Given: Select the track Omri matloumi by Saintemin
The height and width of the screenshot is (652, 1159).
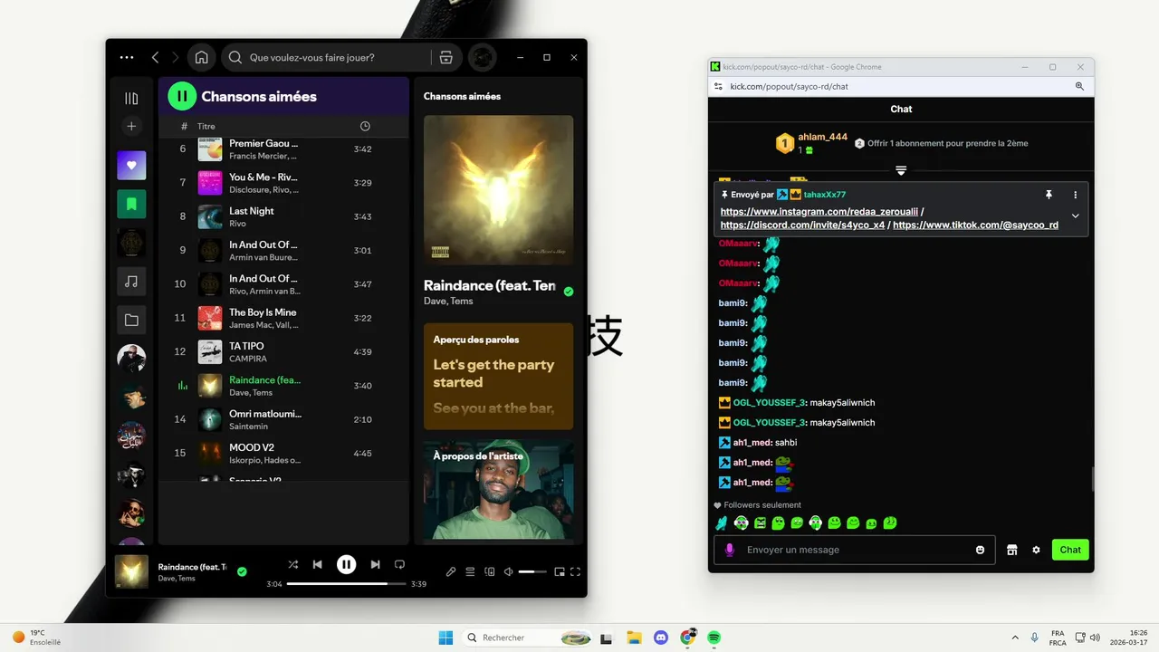Looking at the screenshot, I should click(283, 419).
